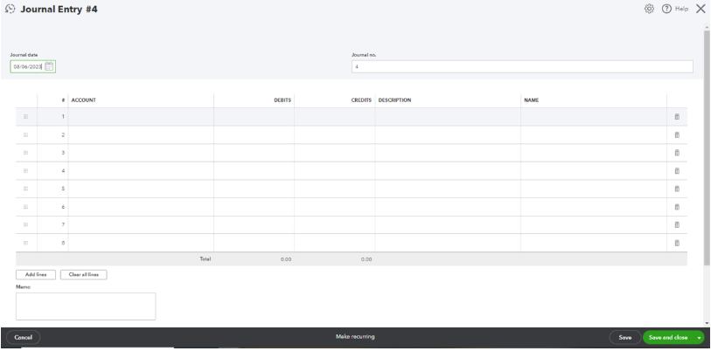Viewport: 711px width, 351px height.
Task: Grab the drag handle of line 6
Action: tap(26, 207)
